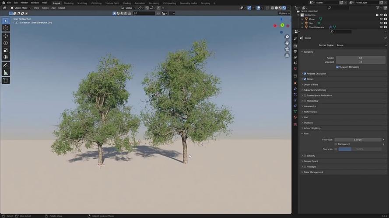Open World properties globe tab
The height and width of the screenshot is (218, 389).
(x=295, y=69)
